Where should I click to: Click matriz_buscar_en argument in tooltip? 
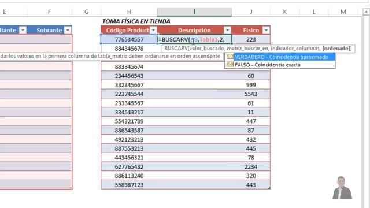point(247,49)
